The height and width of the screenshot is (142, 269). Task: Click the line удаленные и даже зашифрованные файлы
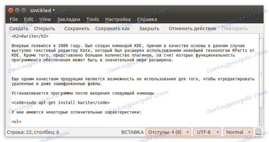pyautogui.click(x=57, y=84)
